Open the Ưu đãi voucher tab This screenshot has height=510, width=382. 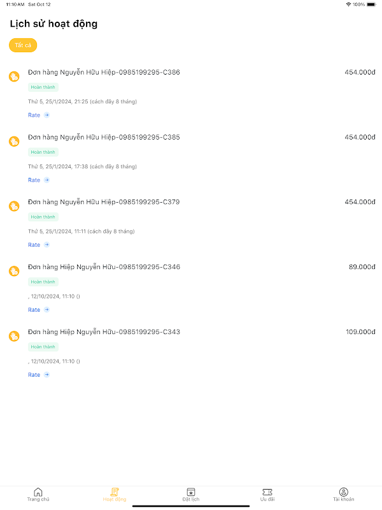267,495
